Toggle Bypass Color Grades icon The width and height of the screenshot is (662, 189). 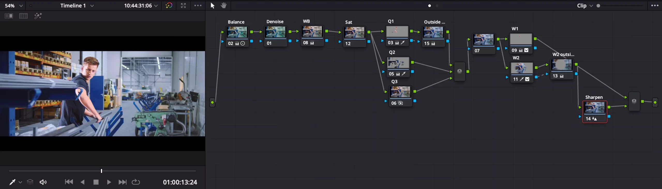coord(169,5)
